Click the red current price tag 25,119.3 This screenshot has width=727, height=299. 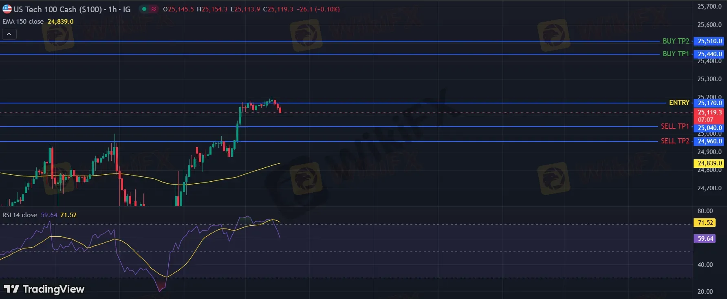[x=709, y=116]
